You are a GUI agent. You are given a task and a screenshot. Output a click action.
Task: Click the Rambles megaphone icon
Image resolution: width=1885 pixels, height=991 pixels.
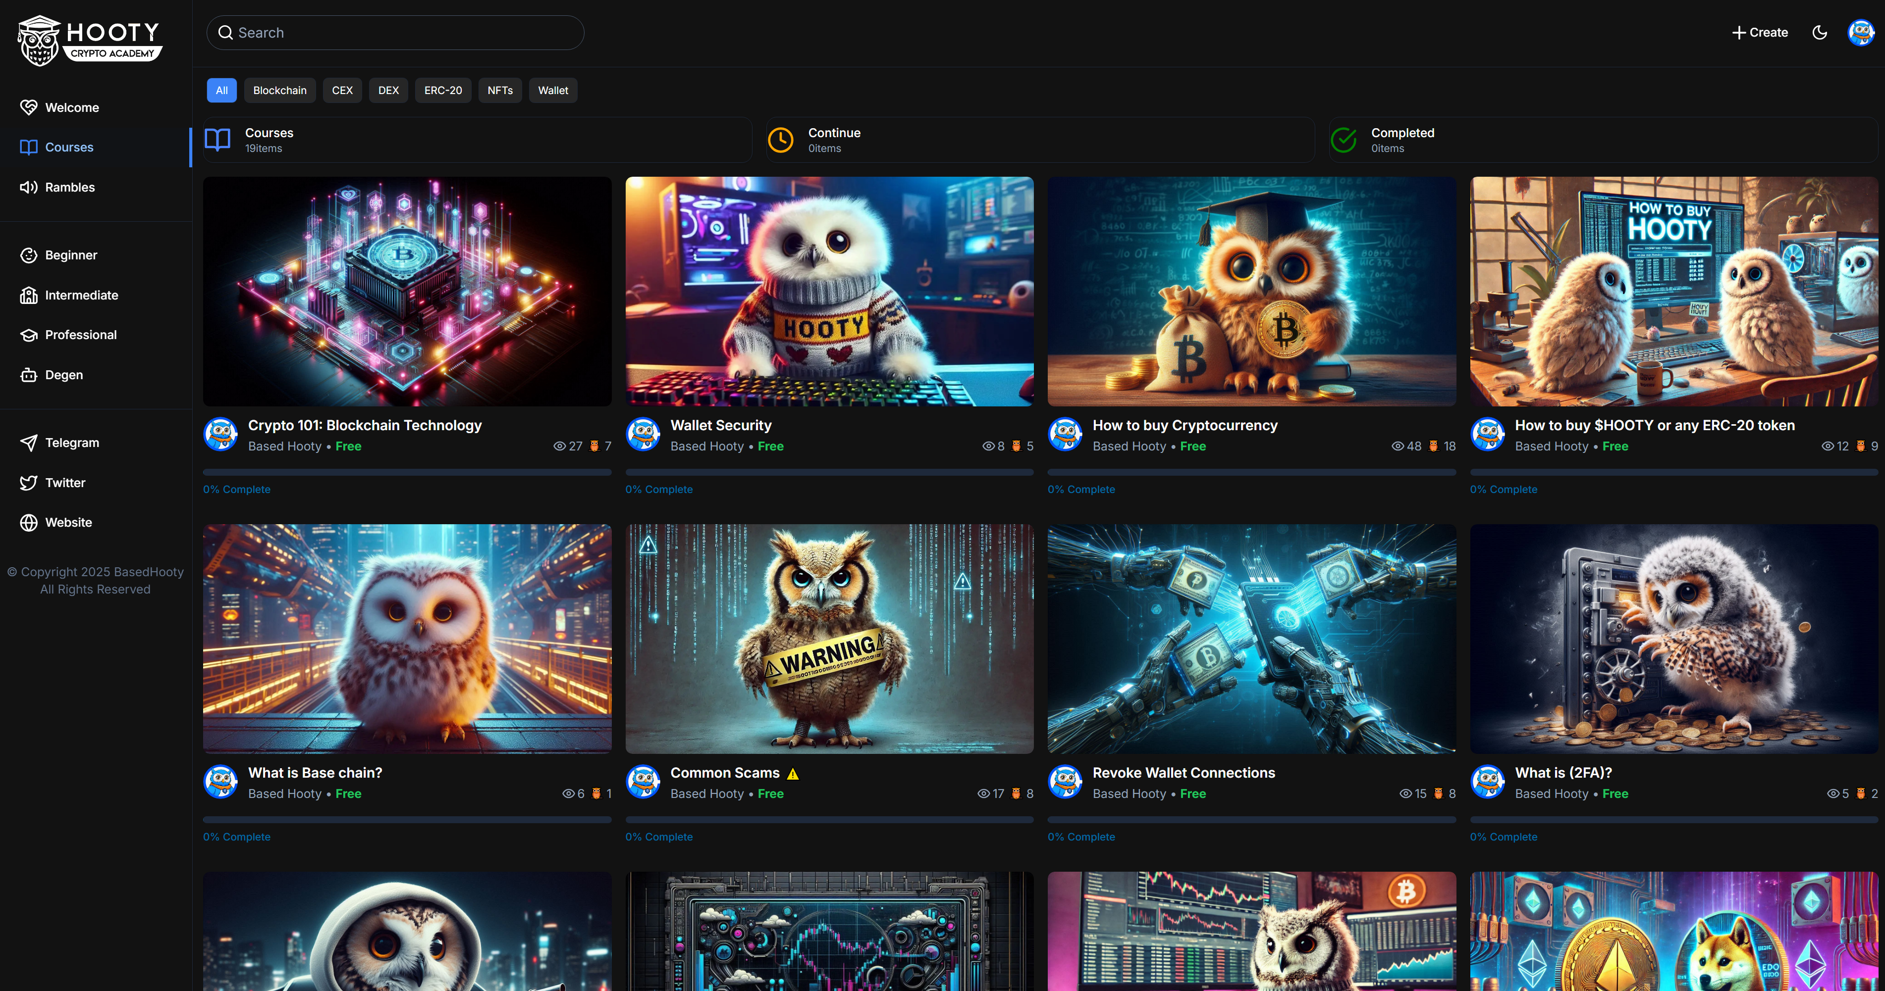tap(29, 187)
